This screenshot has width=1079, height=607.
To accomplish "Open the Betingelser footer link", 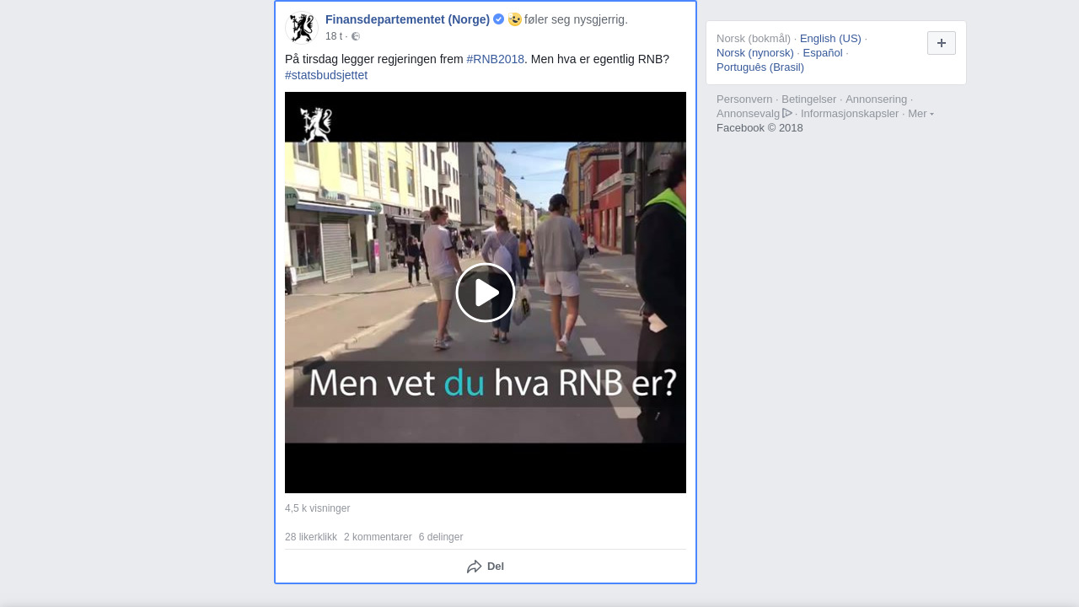I will 809,99.
